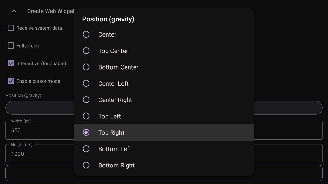Toggle the Fullscreen checkbox
The width and height of the screenshot is (328, 184).
click(x=11, y=46)
